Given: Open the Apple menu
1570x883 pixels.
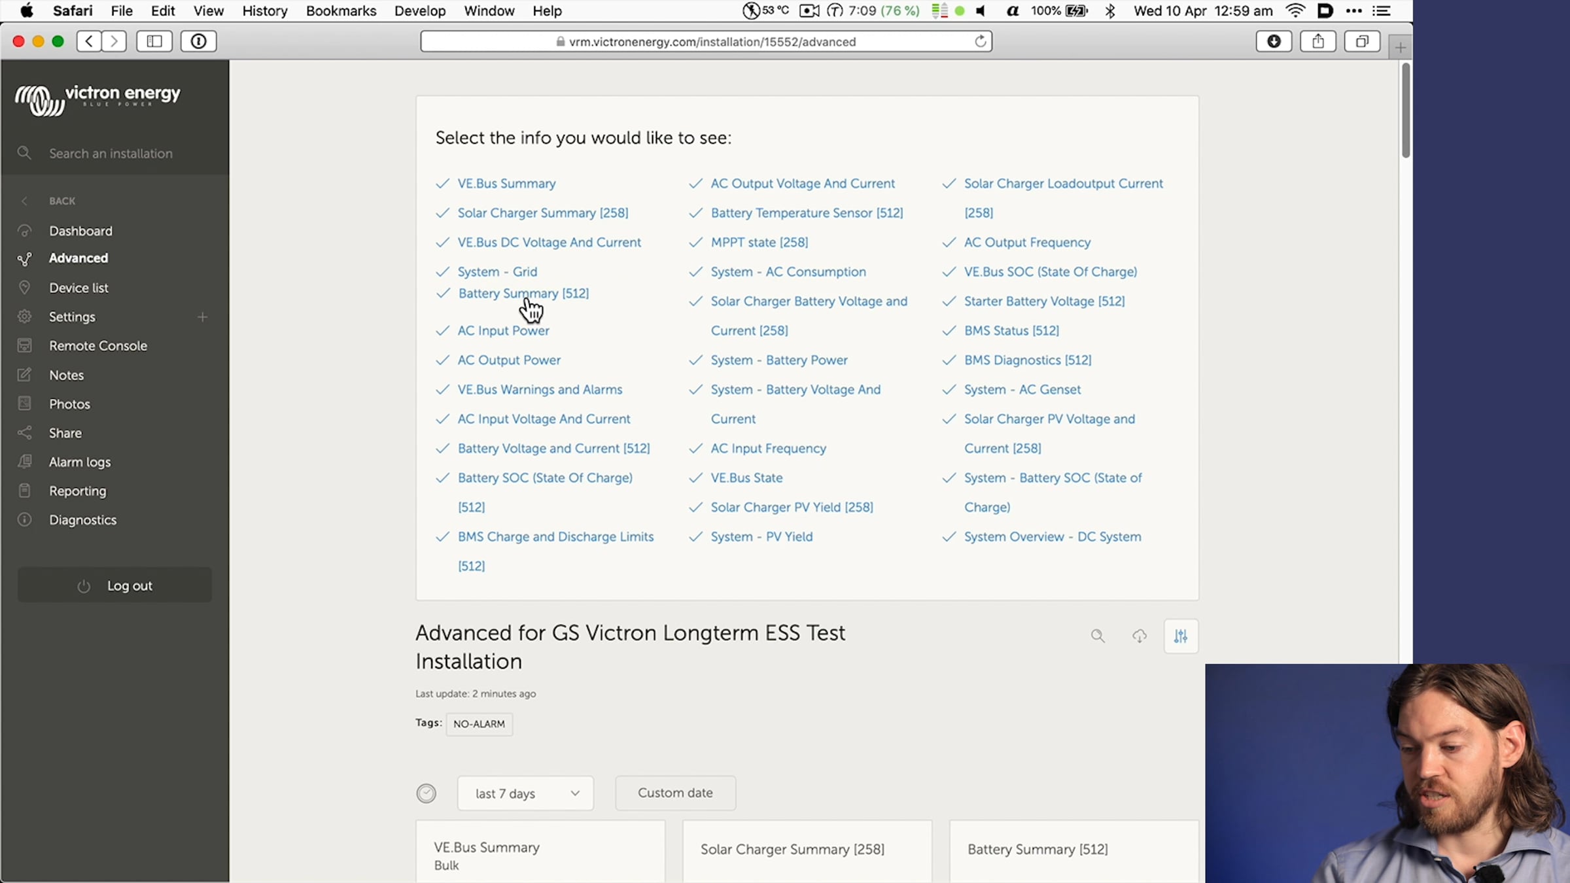Looking at the screenshot, I should tap(27, 10).
